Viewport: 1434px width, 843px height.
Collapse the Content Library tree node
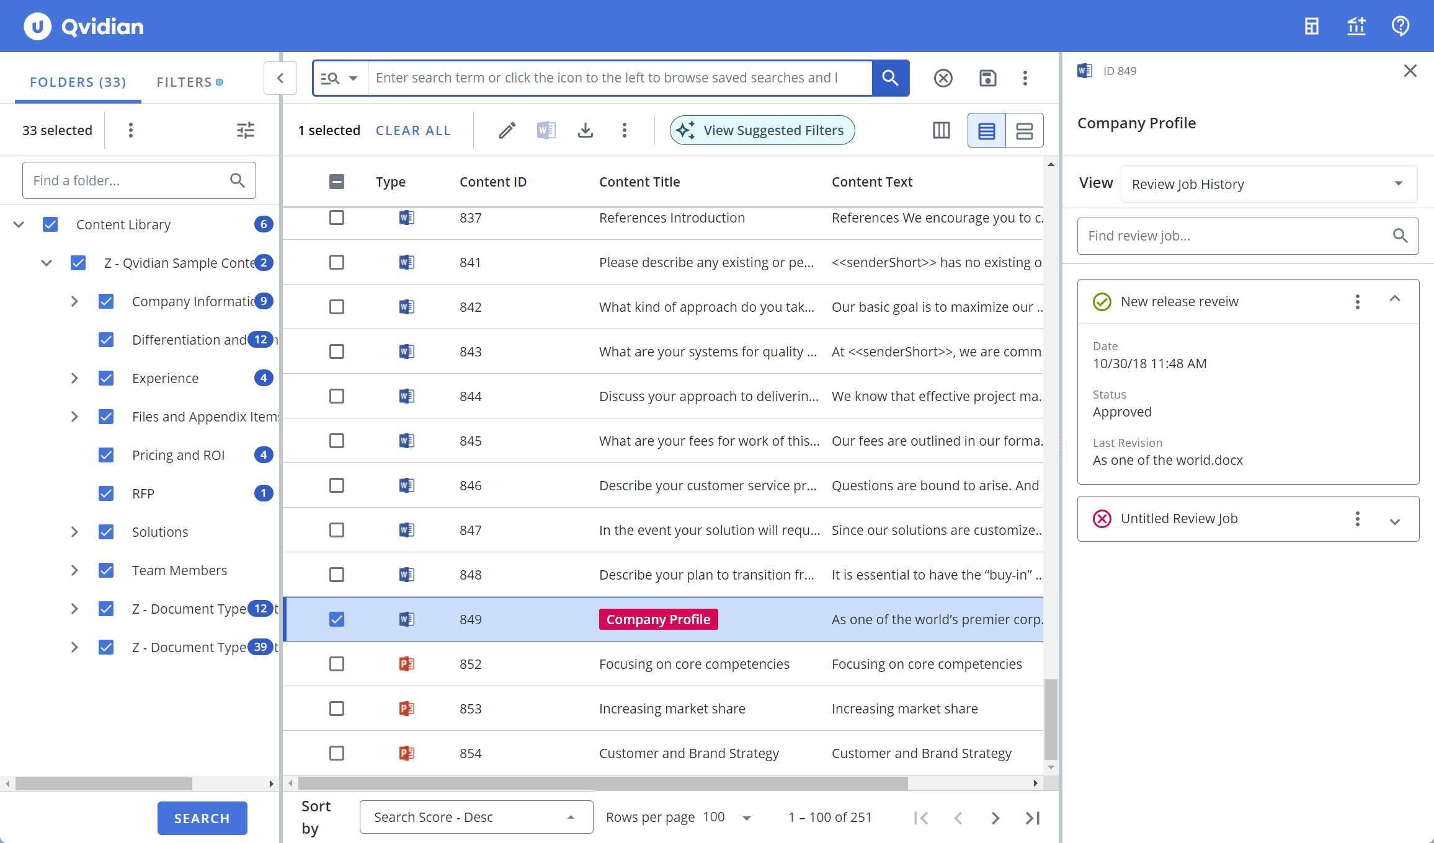pos(19,224)
